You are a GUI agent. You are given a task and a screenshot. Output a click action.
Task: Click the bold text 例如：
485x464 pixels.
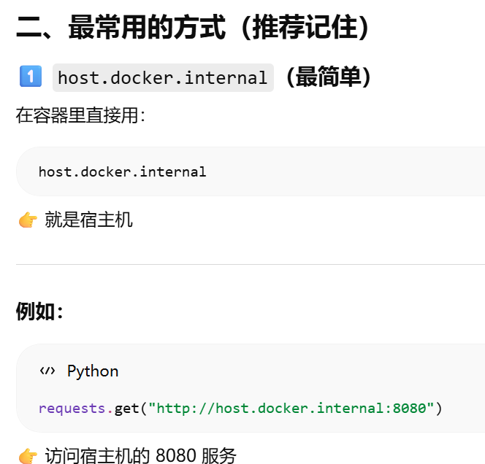point(39,311)
